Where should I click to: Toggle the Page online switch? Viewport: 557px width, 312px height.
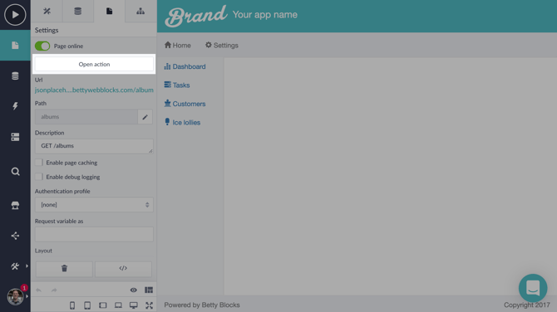[42, 46]
